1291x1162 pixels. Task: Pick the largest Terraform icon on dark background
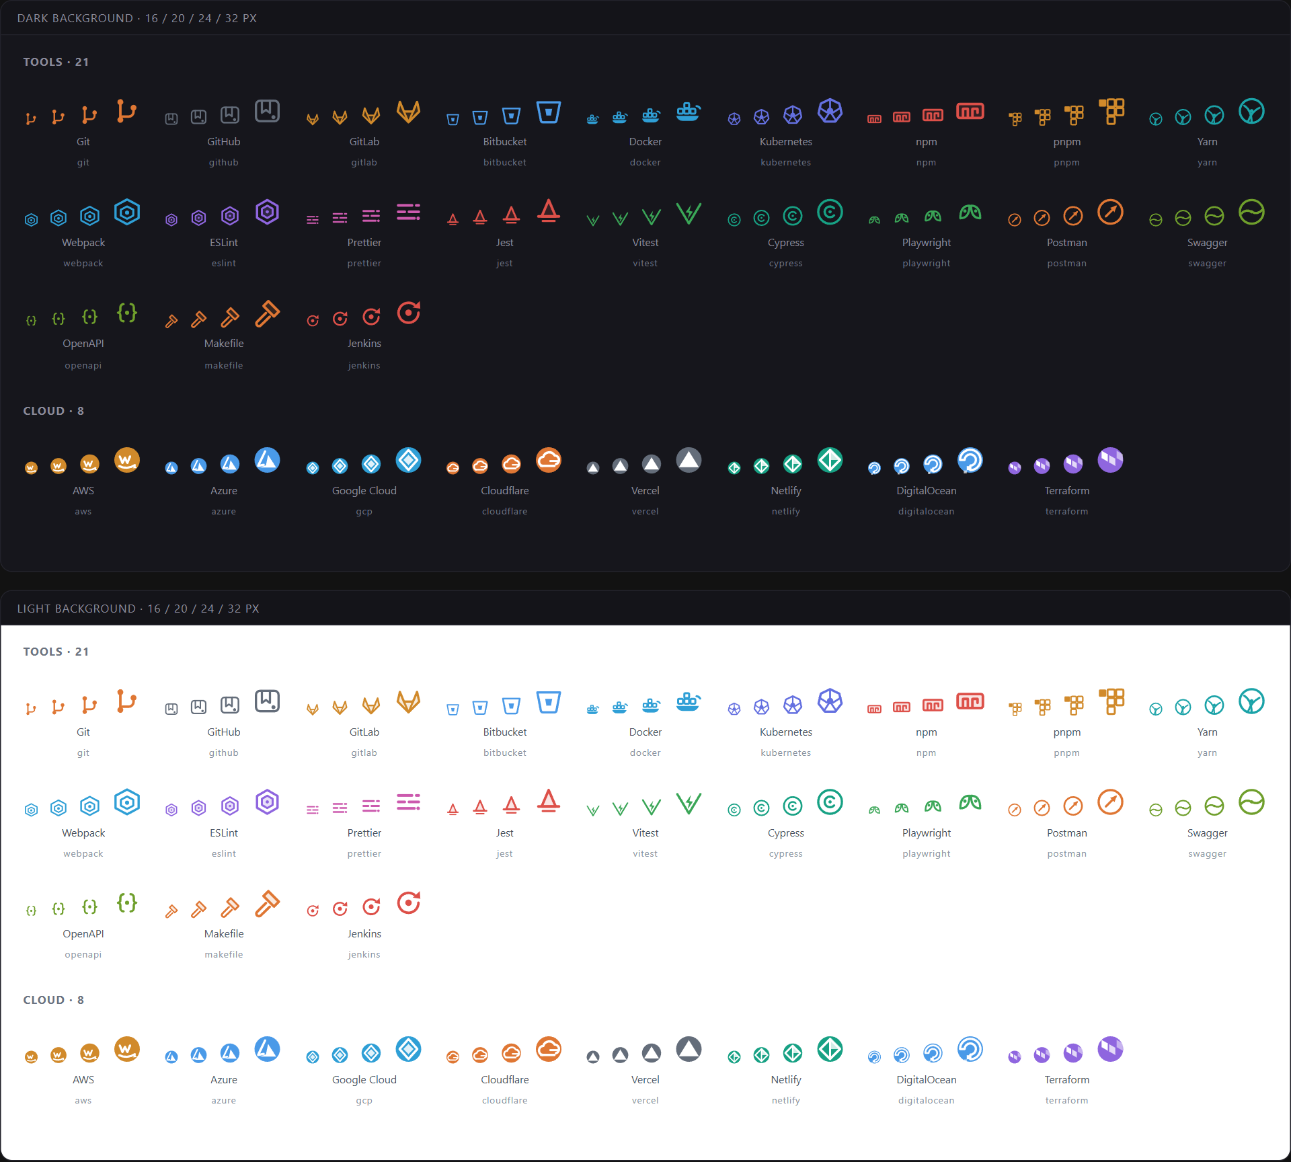[x=1111, y=460]
